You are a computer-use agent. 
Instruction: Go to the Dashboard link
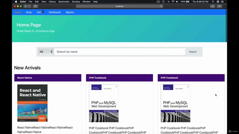click(x=55, y=12)
